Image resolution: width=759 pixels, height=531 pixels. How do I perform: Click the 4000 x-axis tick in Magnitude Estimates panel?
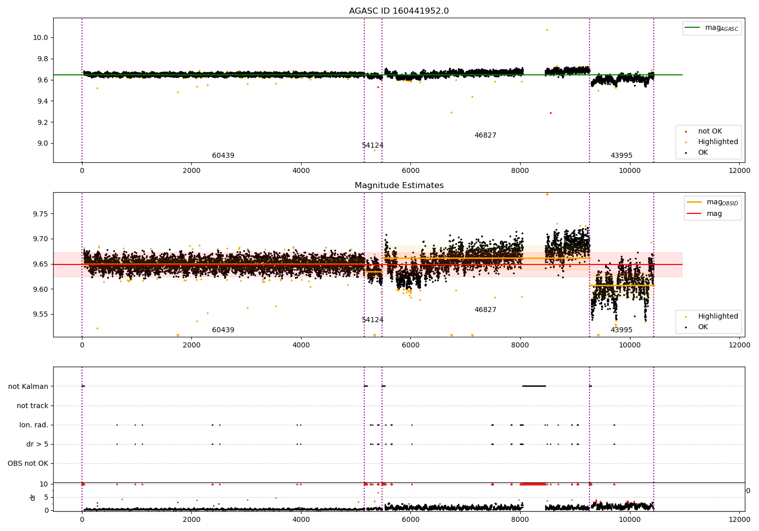(x=301, y=345)
